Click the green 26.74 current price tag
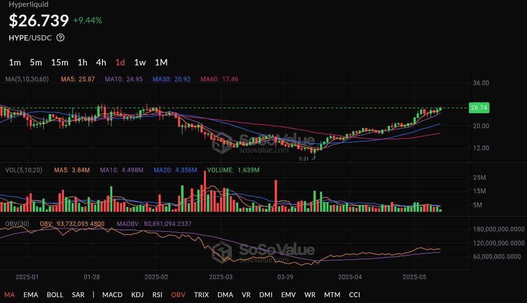The height and width of the screenshot is (303, 527). click(479, 108)
